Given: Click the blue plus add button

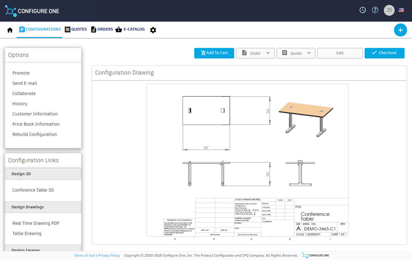Looking at the screenshot, I should (400, 30).
